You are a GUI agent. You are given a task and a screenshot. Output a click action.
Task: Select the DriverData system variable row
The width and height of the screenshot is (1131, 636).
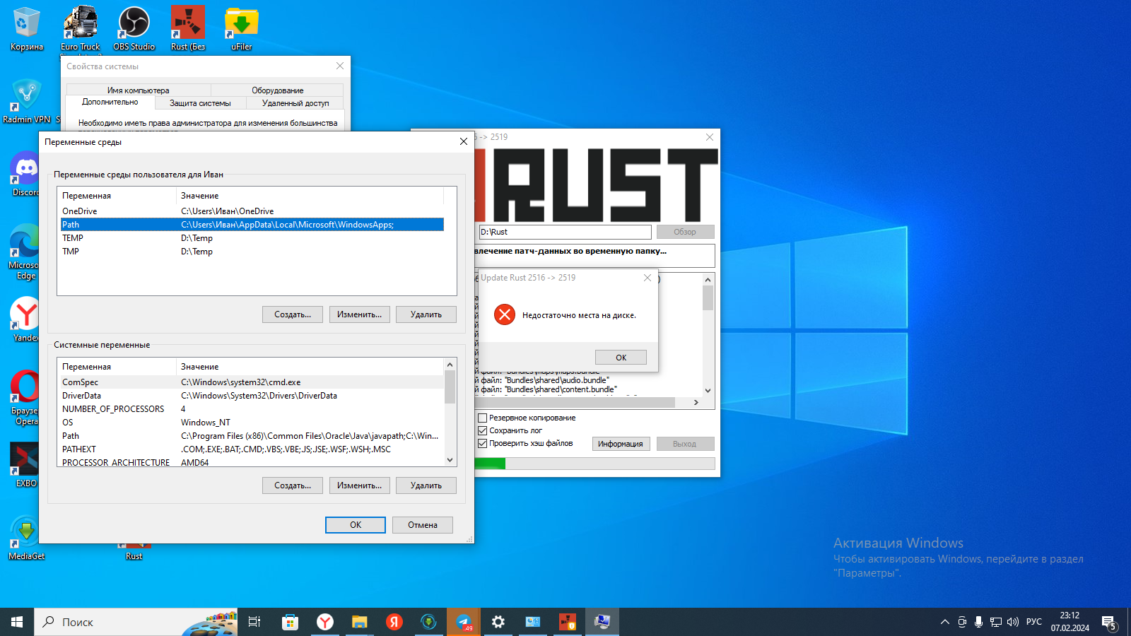(x=252, y=396)
